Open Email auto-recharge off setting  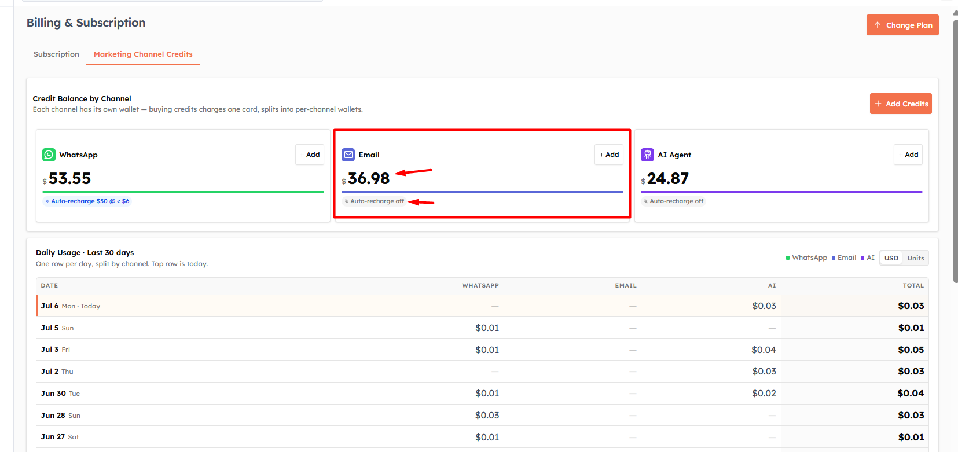click(374, 201)
